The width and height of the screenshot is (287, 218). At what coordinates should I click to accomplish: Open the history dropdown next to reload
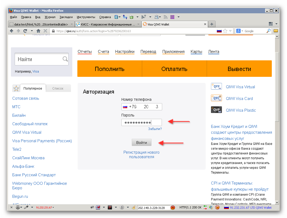(32, 31)
